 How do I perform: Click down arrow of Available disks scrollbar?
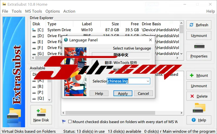coord(49,100)
